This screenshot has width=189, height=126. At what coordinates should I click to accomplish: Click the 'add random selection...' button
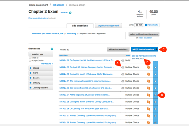point(118,49)
